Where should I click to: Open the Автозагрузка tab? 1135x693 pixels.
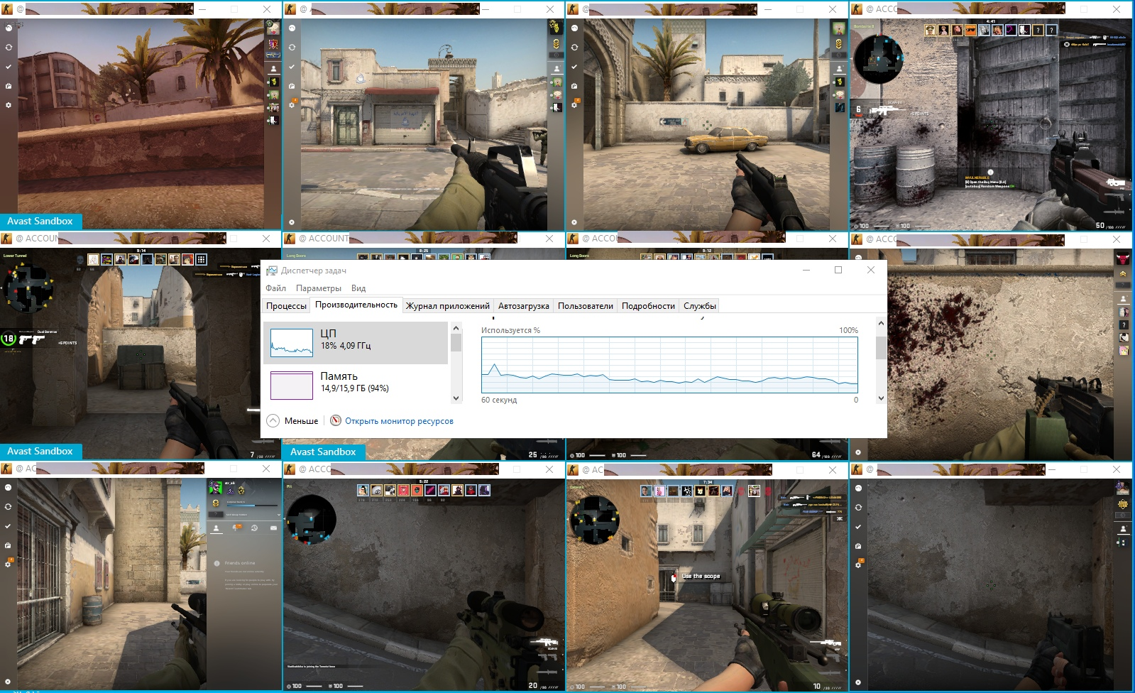coord(524,306)
